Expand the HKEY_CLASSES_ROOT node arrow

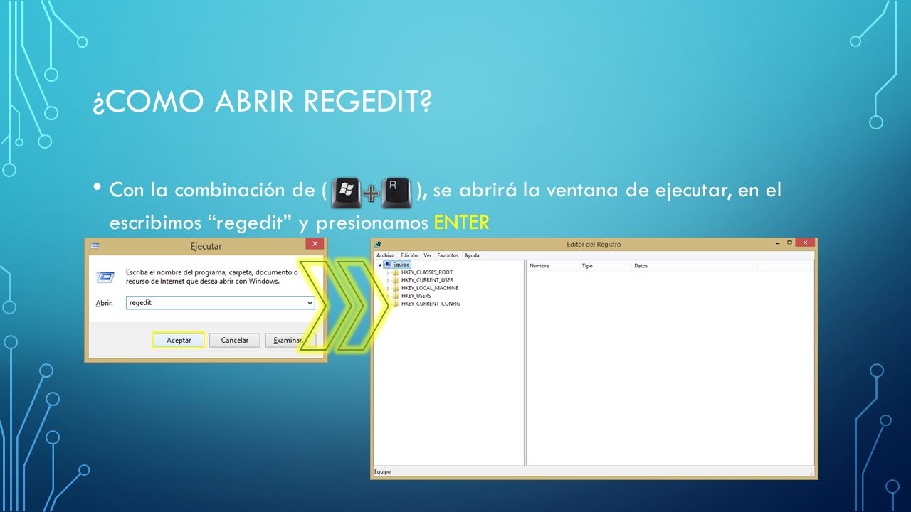(x=389, y=272)
